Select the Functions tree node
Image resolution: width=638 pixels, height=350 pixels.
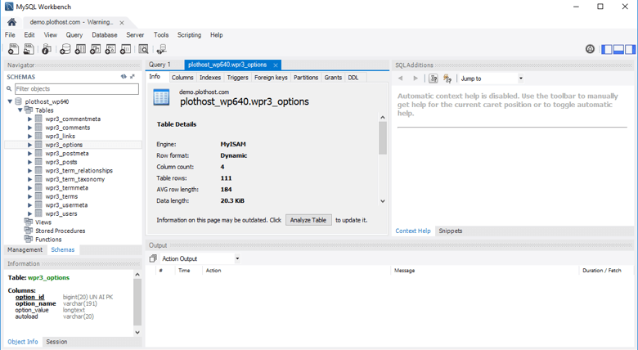click(x=48, y=240)
